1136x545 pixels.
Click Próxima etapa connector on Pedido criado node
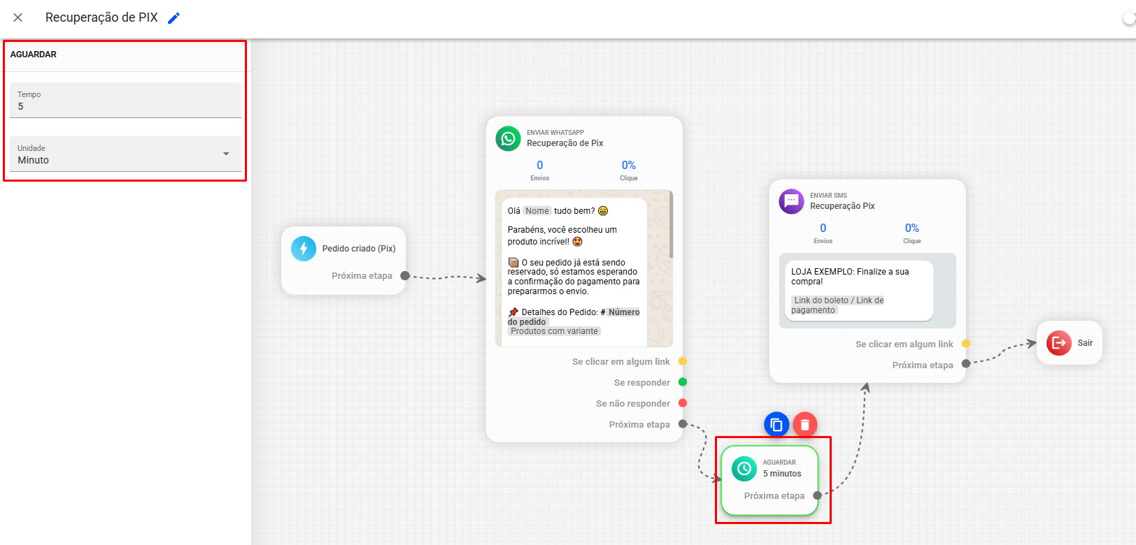click(404, 276)
